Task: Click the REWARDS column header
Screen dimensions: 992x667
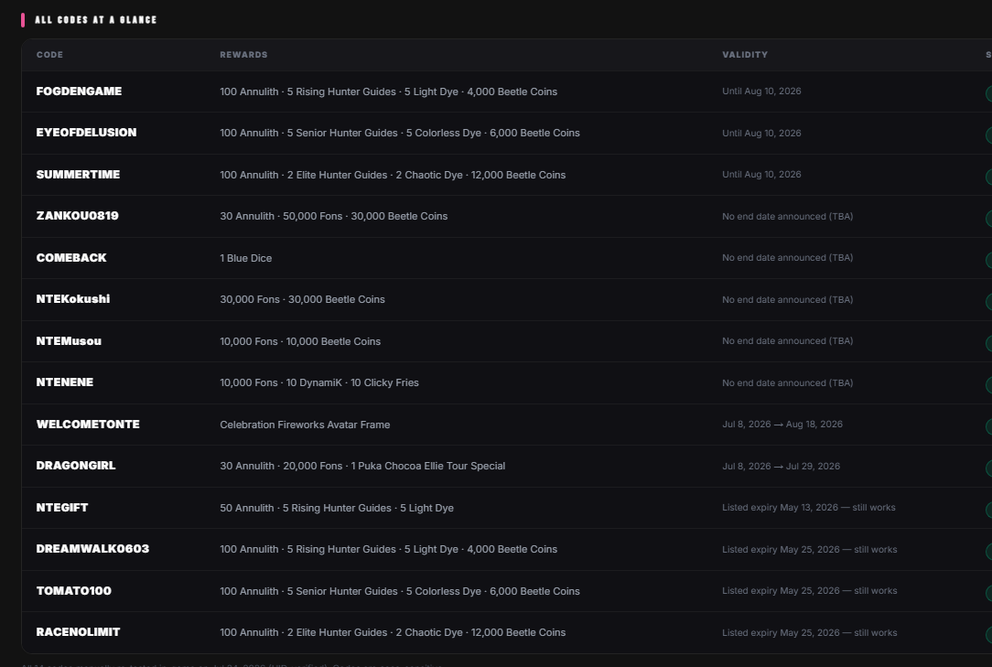Action: pos(243,54)
